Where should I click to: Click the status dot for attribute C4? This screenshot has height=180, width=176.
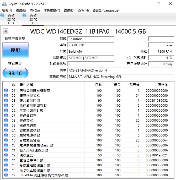[x=6, y=160]
